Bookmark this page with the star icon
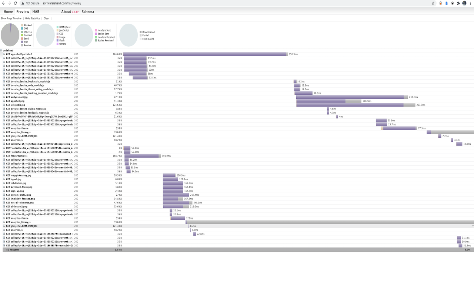 (x=433, y=3)
